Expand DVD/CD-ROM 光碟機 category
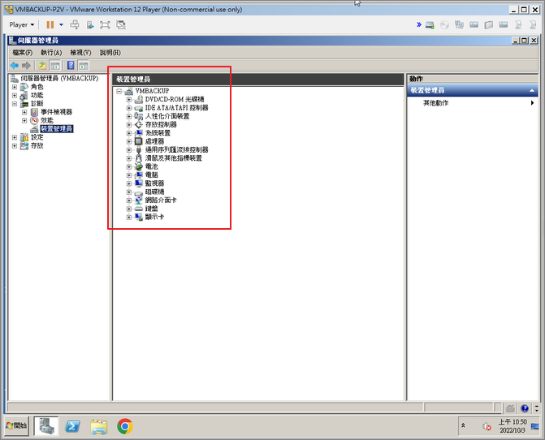This screenshot has width=545, height=440. [x=129, y=99]
